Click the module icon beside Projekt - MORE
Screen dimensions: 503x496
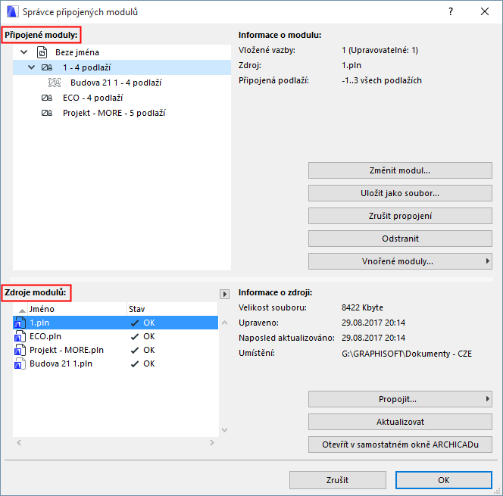[x=47, y=113]
